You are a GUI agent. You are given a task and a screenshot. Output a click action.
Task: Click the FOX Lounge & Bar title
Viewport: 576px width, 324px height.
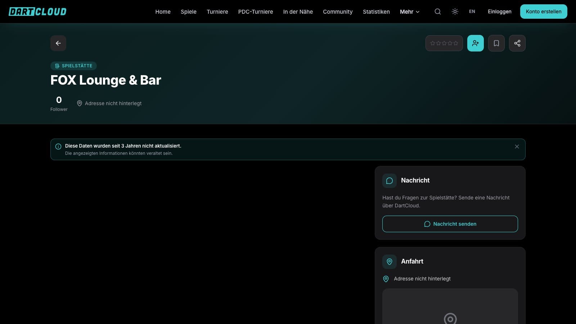pos(106,80)
